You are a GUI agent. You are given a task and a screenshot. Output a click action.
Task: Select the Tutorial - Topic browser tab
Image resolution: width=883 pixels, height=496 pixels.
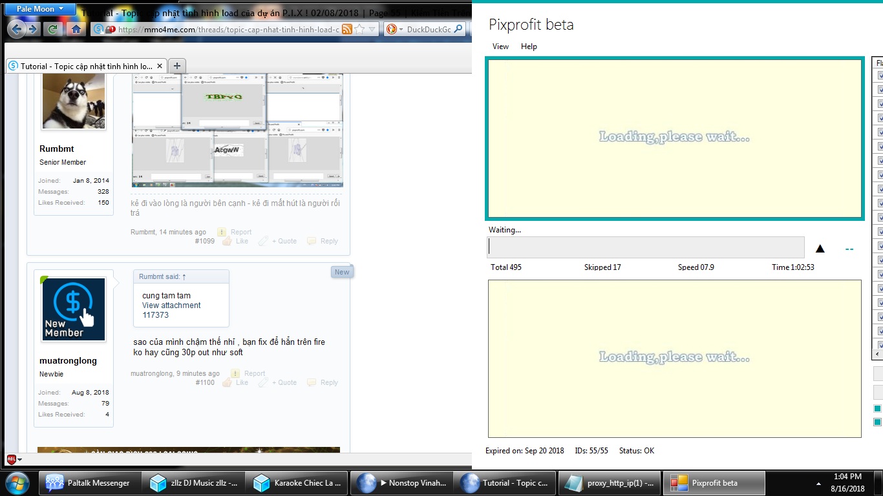click(87, 66)
